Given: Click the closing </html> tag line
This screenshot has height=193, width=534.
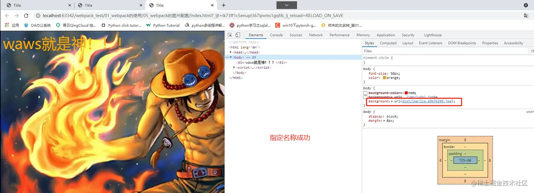Looking at the screenshot, I should tap(236, 78).
